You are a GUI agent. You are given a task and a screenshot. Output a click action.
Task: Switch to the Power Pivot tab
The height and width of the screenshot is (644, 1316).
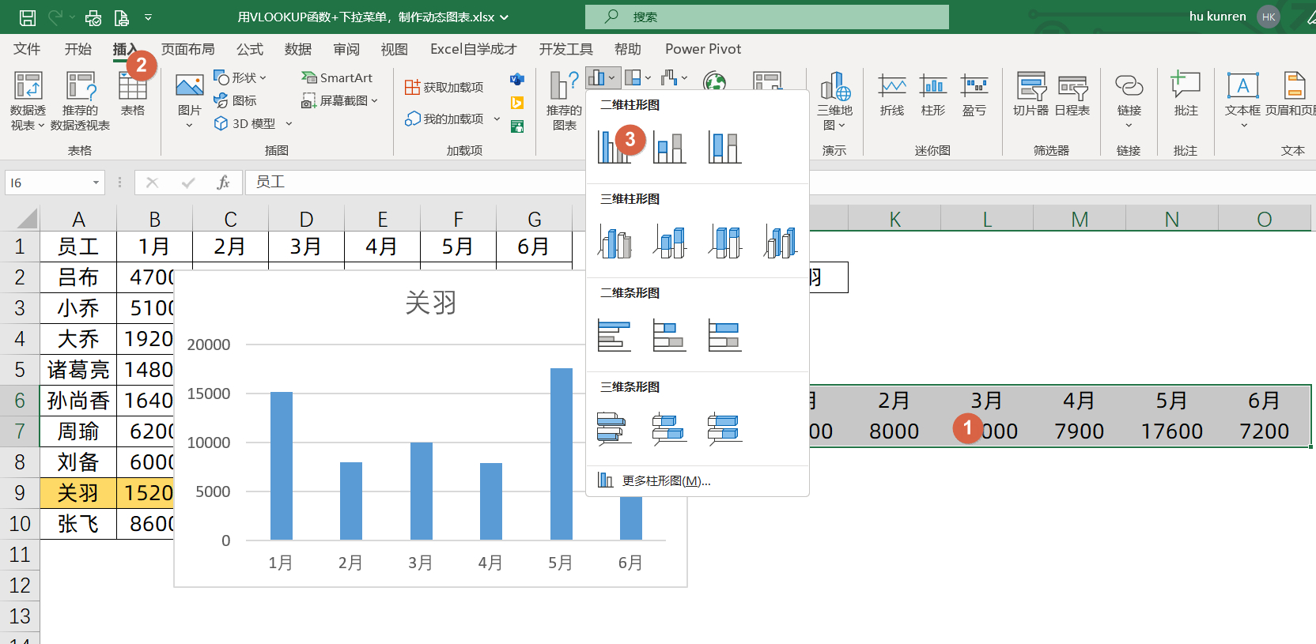[x=703, y=49]
